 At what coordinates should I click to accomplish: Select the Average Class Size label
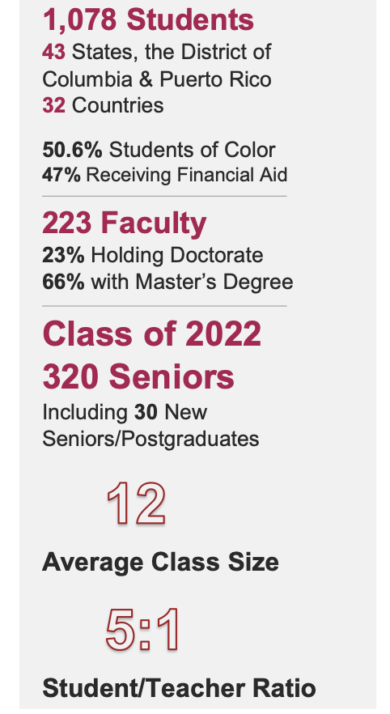click(x=160, y=562)
